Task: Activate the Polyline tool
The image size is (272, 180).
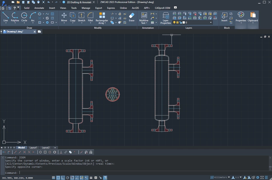Action: pyautogui.click(x=15, y=17)
